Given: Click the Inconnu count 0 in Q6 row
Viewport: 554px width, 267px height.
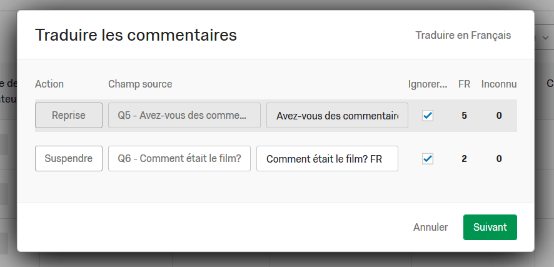Looking at the screenshot, I should click(x=499, y=159).
